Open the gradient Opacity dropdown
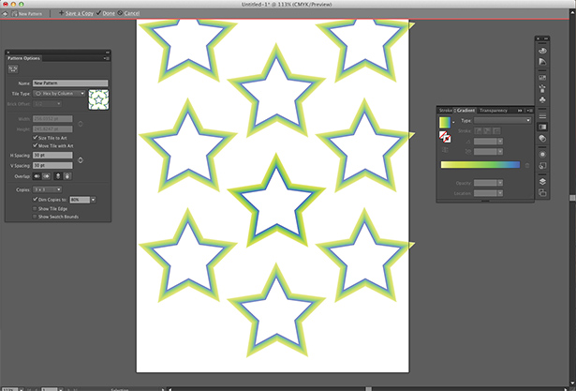Viewport: 576px width, 391px height. pyautogui.click(x=500, y=183)
